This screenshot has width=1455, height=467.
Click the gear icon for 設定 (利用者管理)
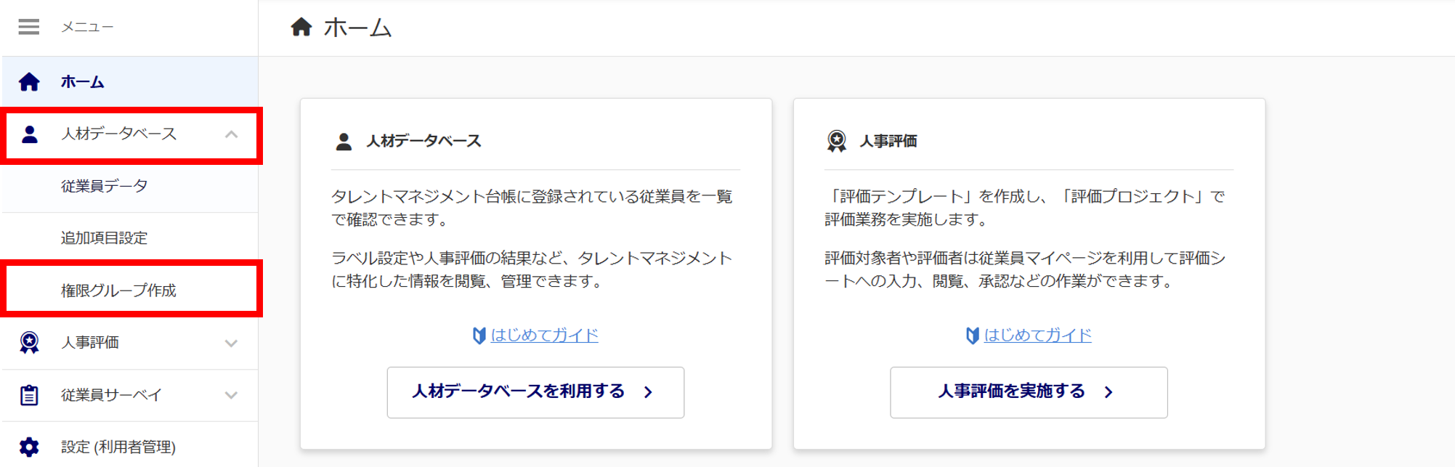[29, 447]
